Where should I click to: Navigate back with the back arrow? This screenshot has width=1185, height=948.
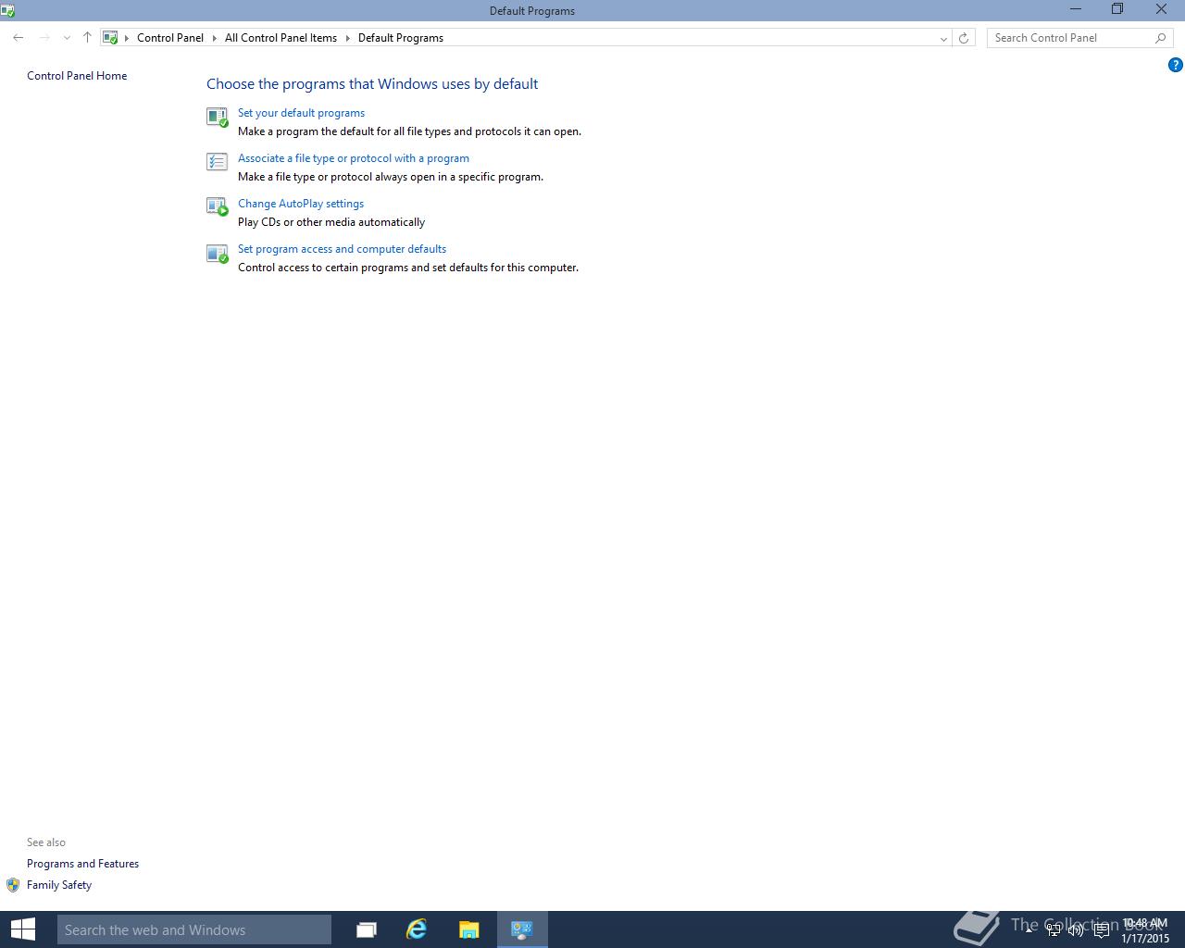[x=19, y=38]
